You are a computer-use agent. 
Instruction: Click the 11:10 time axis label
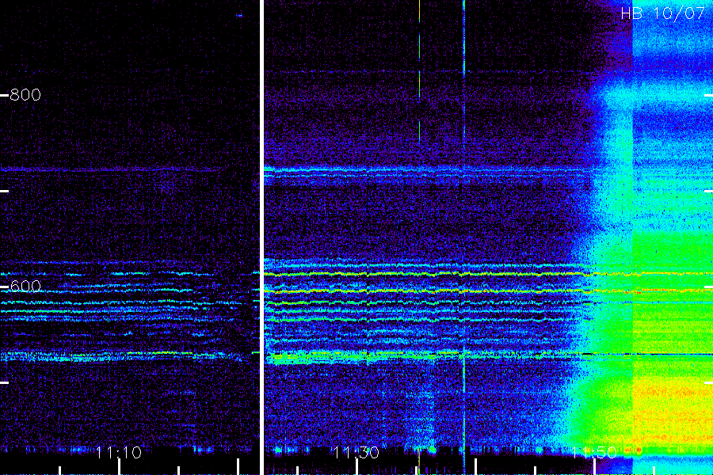(x=119, y=452)
